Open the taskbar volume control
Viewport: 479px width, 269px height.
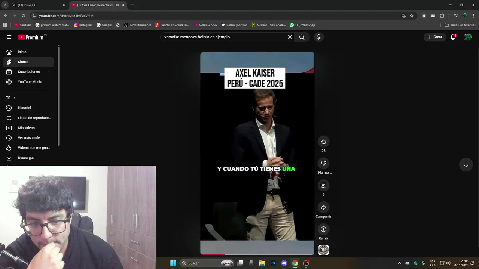(x=448, y=263)
